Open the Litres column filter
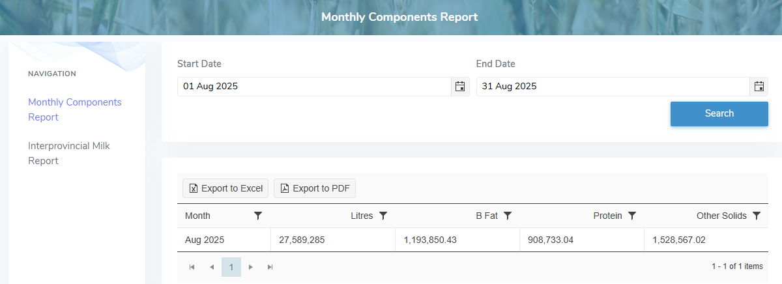The width and height of the screenshot is (782, 284). [383, 216]
